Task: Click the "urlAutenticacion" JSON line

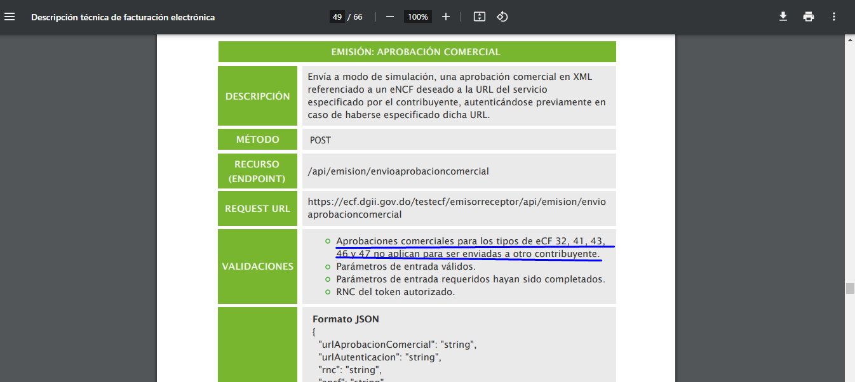Action: click(x=379, y=357)
